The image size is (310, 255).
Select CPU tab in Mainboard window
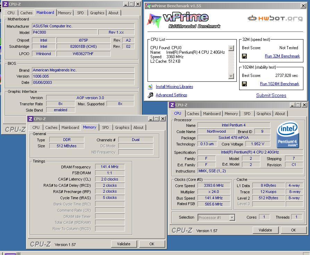click(11, 13)
